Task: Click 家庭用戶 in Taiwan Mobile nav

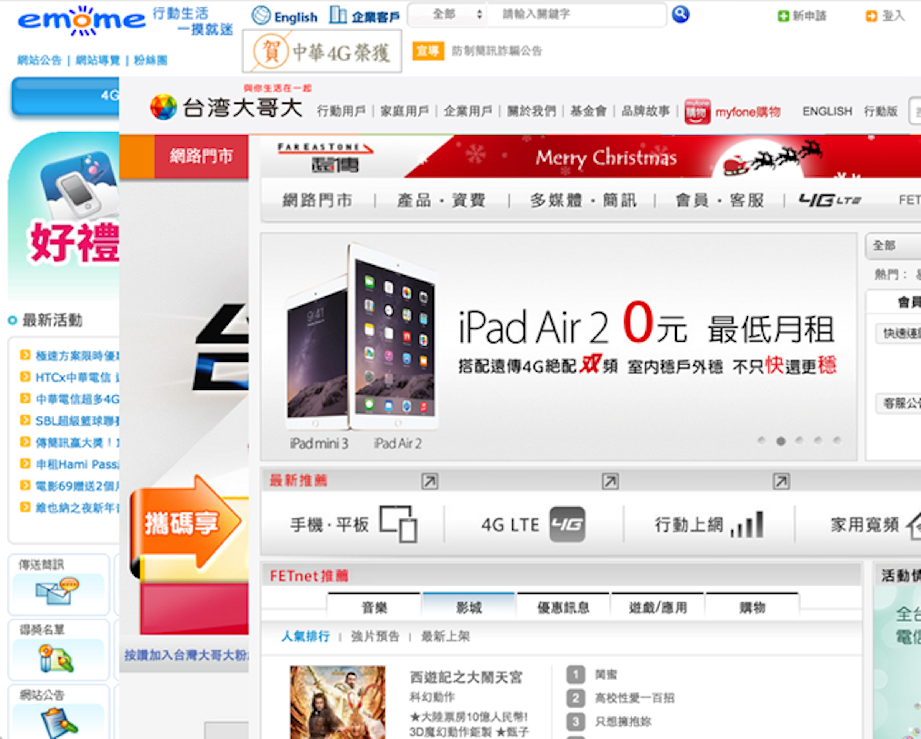Action: [404, 111]
